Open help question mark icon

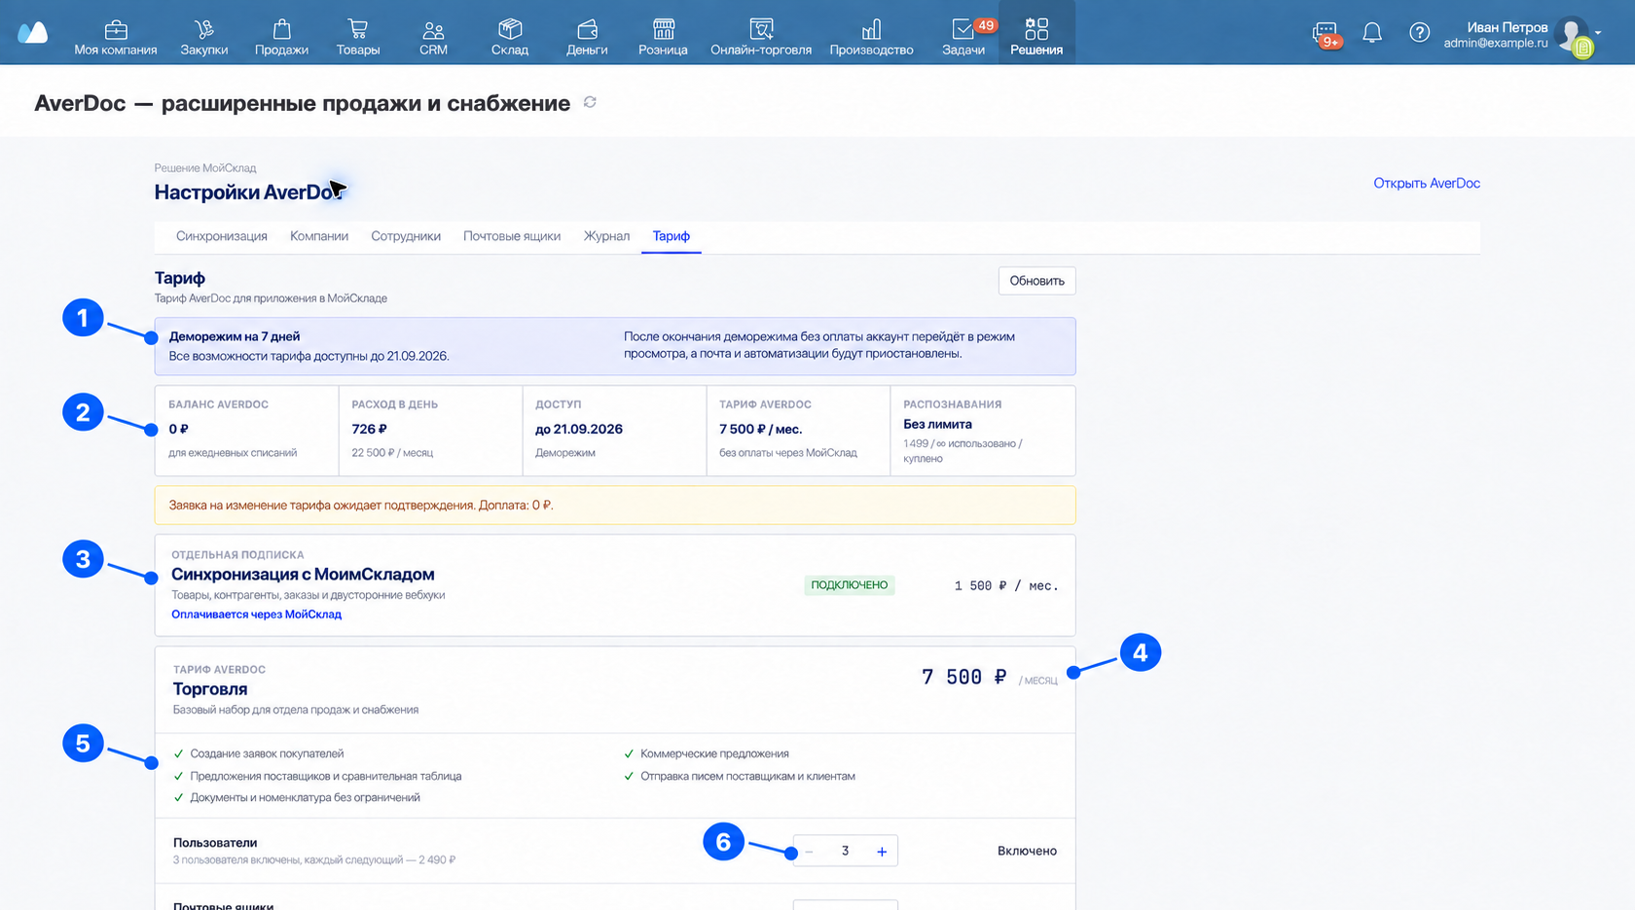(1420, 33)
